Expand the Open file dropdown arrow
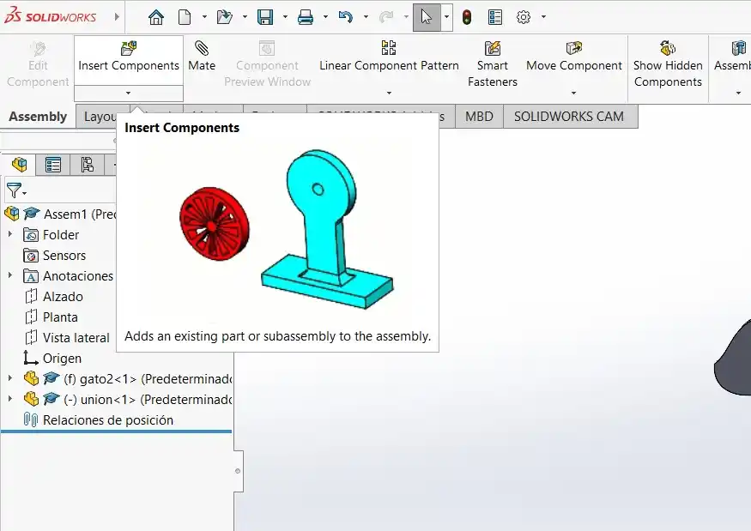The height and width of the screenshot is (531, 751). point(245,17)
